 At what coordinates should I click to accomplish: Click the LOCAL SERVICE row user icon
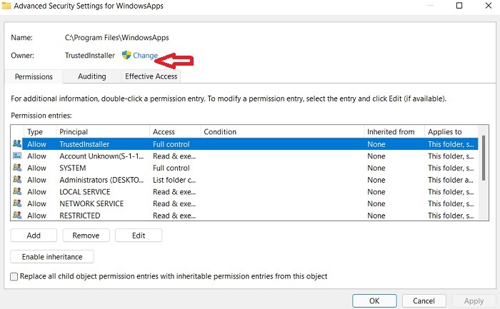[17, 191]
